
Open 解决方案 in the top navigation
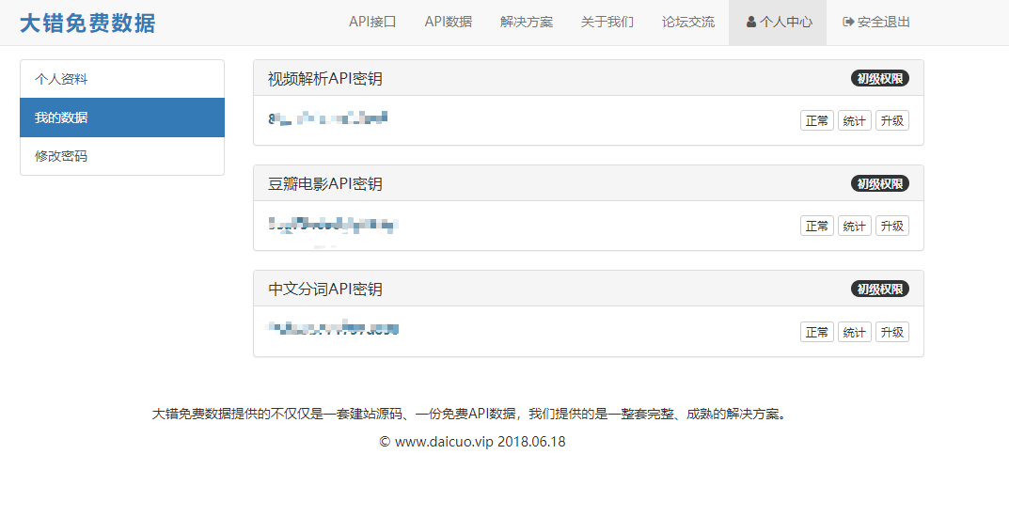click(x=527, y=23)
